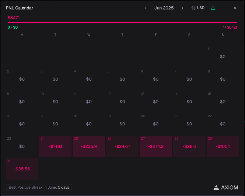This screenshot has width=245, height=196.
Task: Click the Best Positive Streak in June badge
Action: [x=39, y=187]
